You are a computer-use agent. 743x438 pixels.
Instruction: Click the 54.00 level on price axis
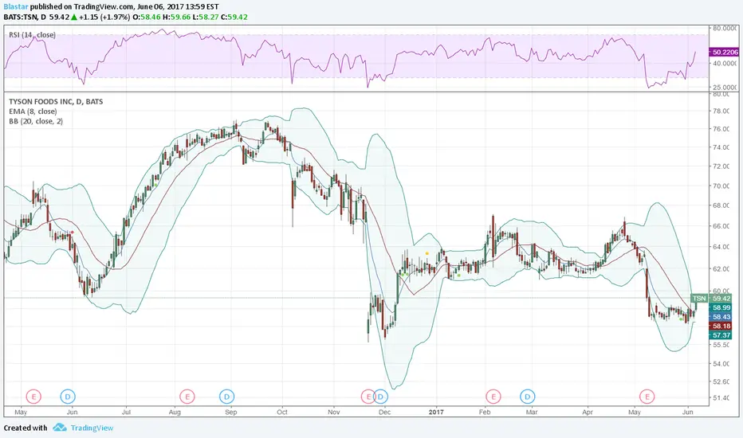tap(720, 364)
